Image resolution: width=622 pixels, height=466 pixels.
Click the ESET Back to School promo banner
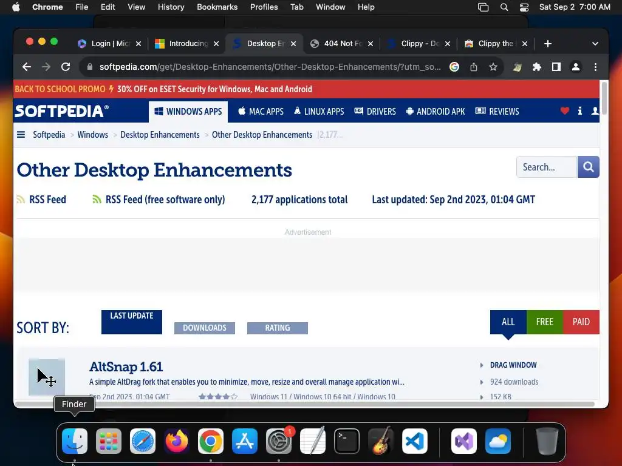click(x=306, y=89)
